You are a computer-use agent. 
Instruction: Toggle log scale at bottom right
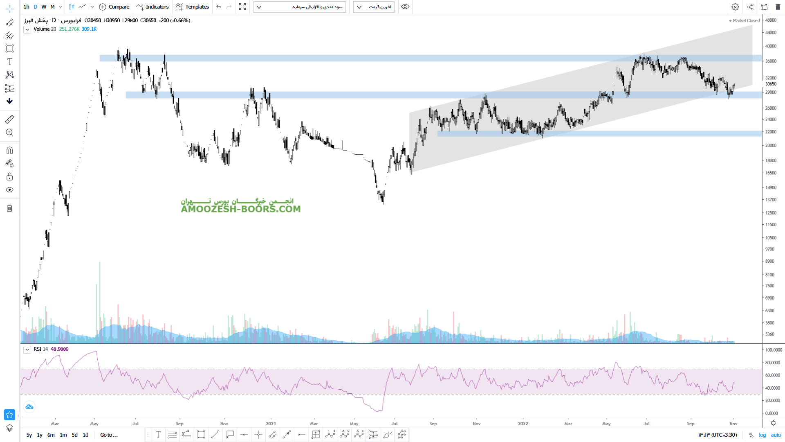763,435
